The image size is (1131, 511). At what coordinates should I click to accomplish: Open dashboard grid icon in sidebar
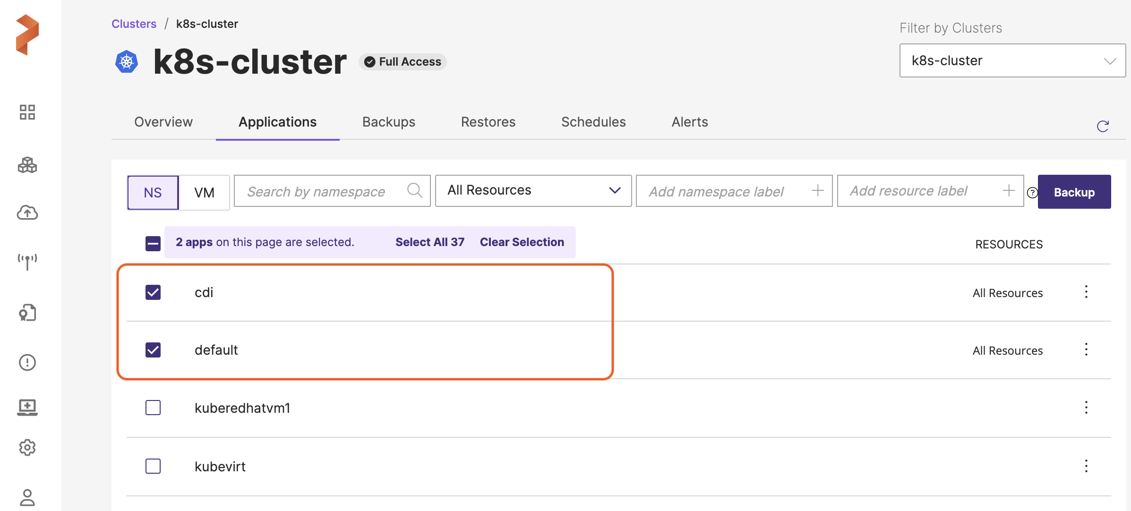[x=27, y=112]
